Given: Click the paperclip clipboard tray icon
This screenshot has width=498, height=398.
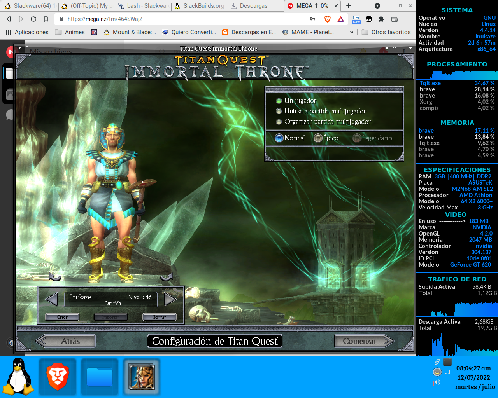Looking at the screenshot, I should click(x=437, y=362).
